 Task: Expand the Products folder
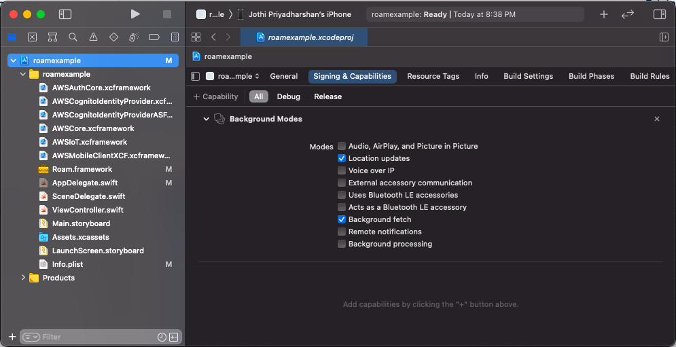[x=23, y=278]
